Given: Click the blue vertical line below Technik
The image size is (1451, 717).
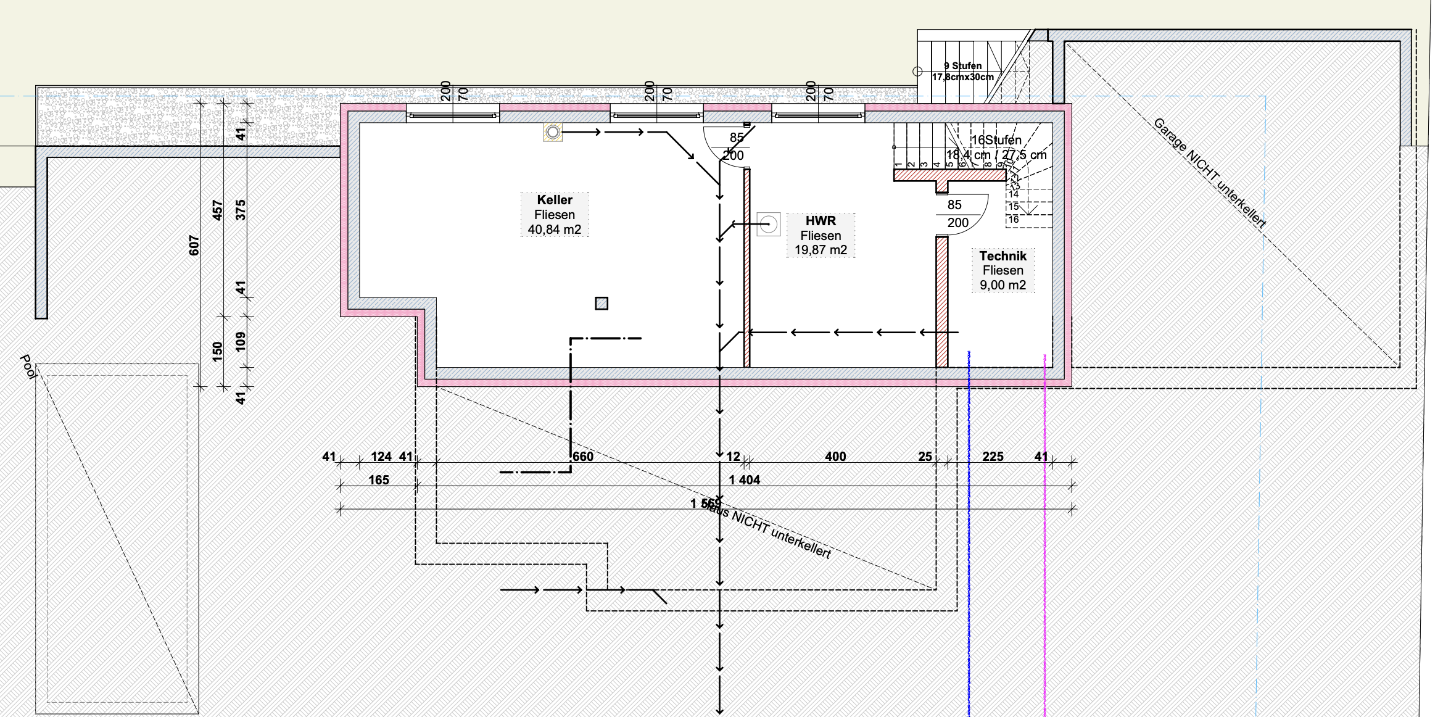Looking at the screenshot, I should pyautogui.click(x=969, y=534).
